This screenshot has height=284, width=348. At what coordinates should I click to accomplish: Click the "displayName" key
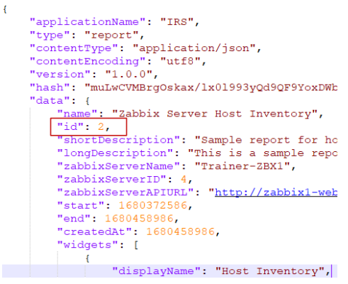pyautogui.click(x=156, y=271)
